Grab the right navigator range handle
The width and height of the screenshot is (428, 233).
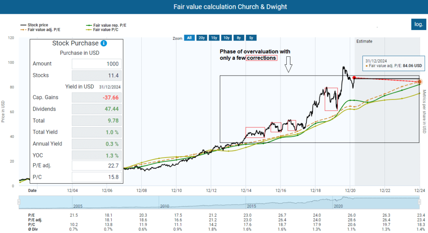click(420, 202)
